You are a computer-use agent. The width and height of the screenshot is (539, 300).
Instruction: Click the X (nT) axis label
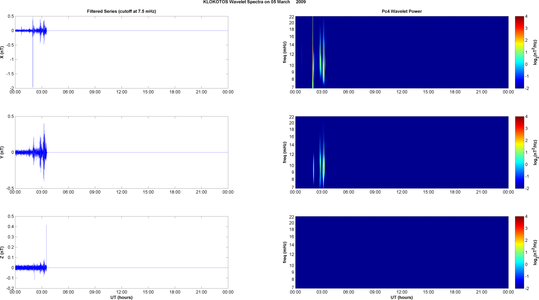point(2,52)
